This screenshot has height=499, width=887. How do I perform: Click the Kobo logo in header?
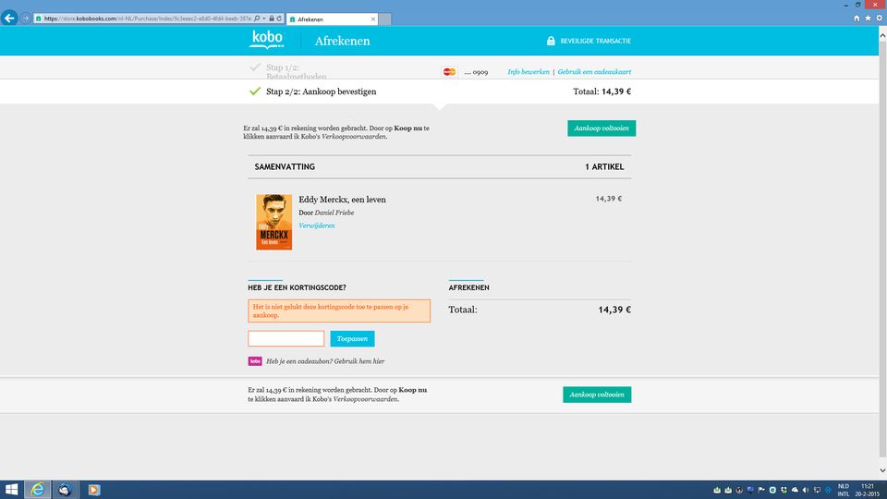pyautogui.click(x=266, y=40)
